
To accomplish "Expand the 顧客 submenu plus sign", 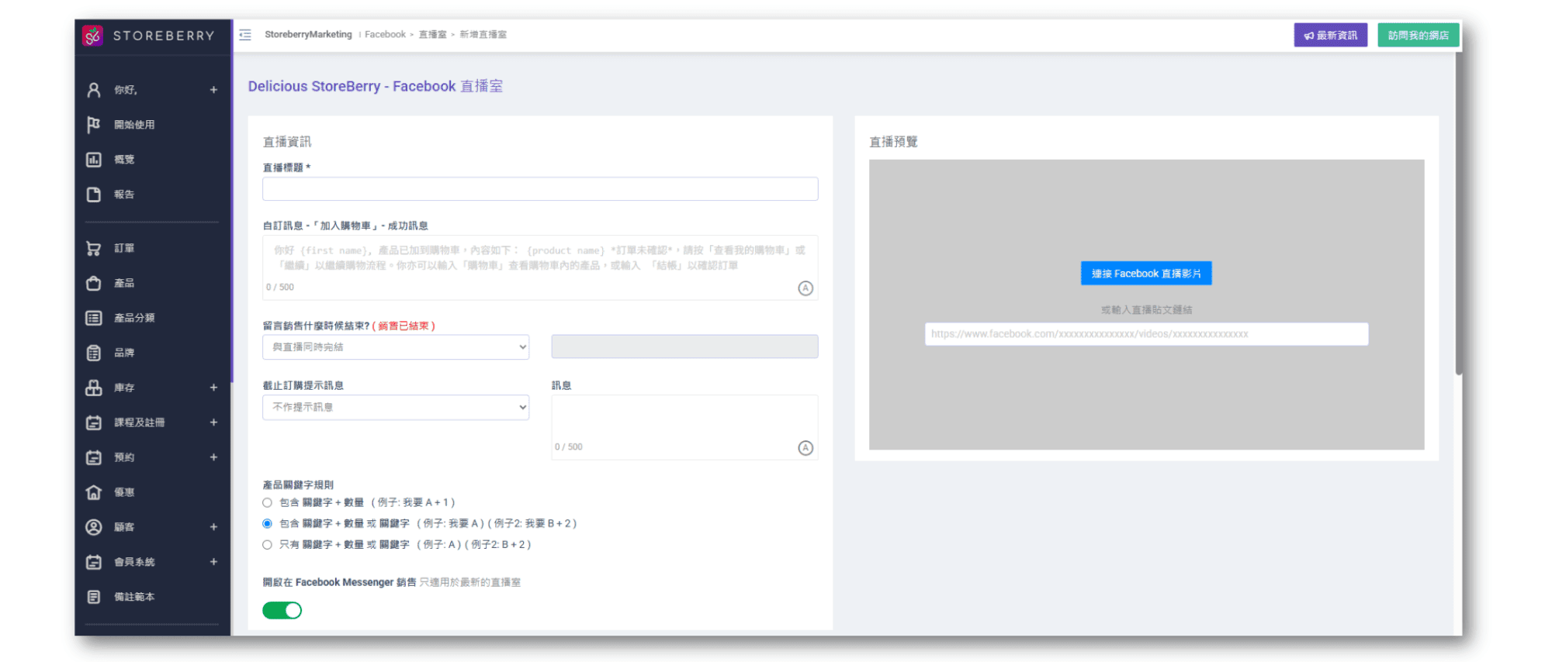I will pyautogui.click(x=213, y=527).
